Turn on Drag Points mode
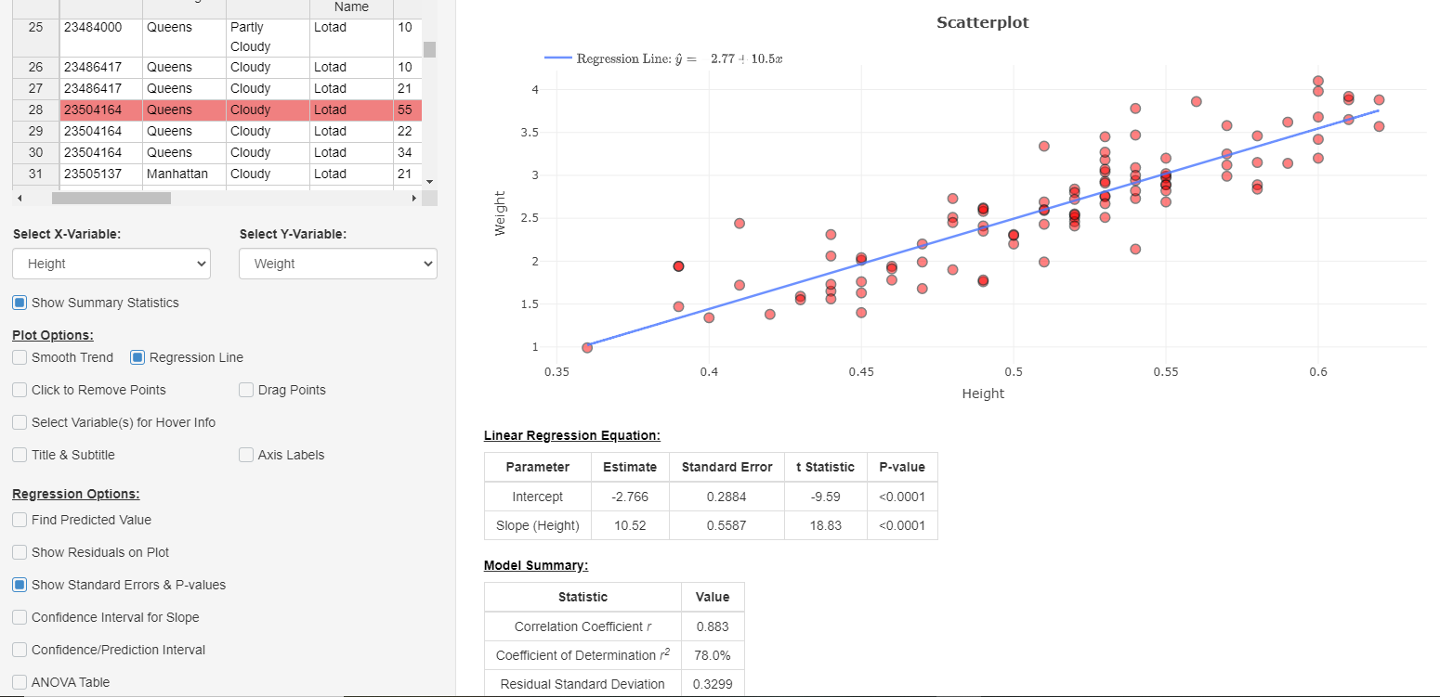 pos(245,390)
